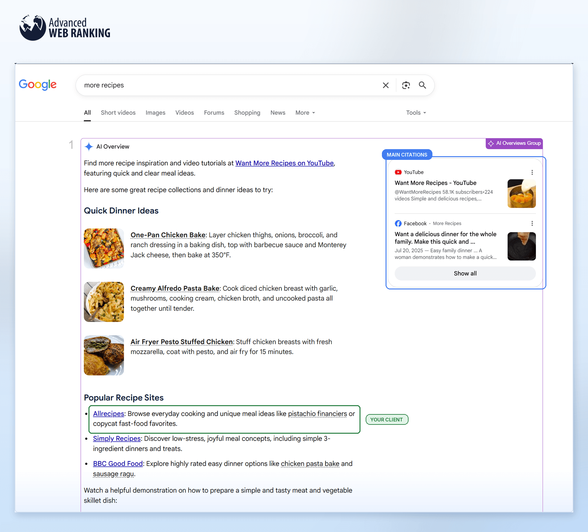Click the Jul 20, 2025 Facebook snippet

coord(446,254)
